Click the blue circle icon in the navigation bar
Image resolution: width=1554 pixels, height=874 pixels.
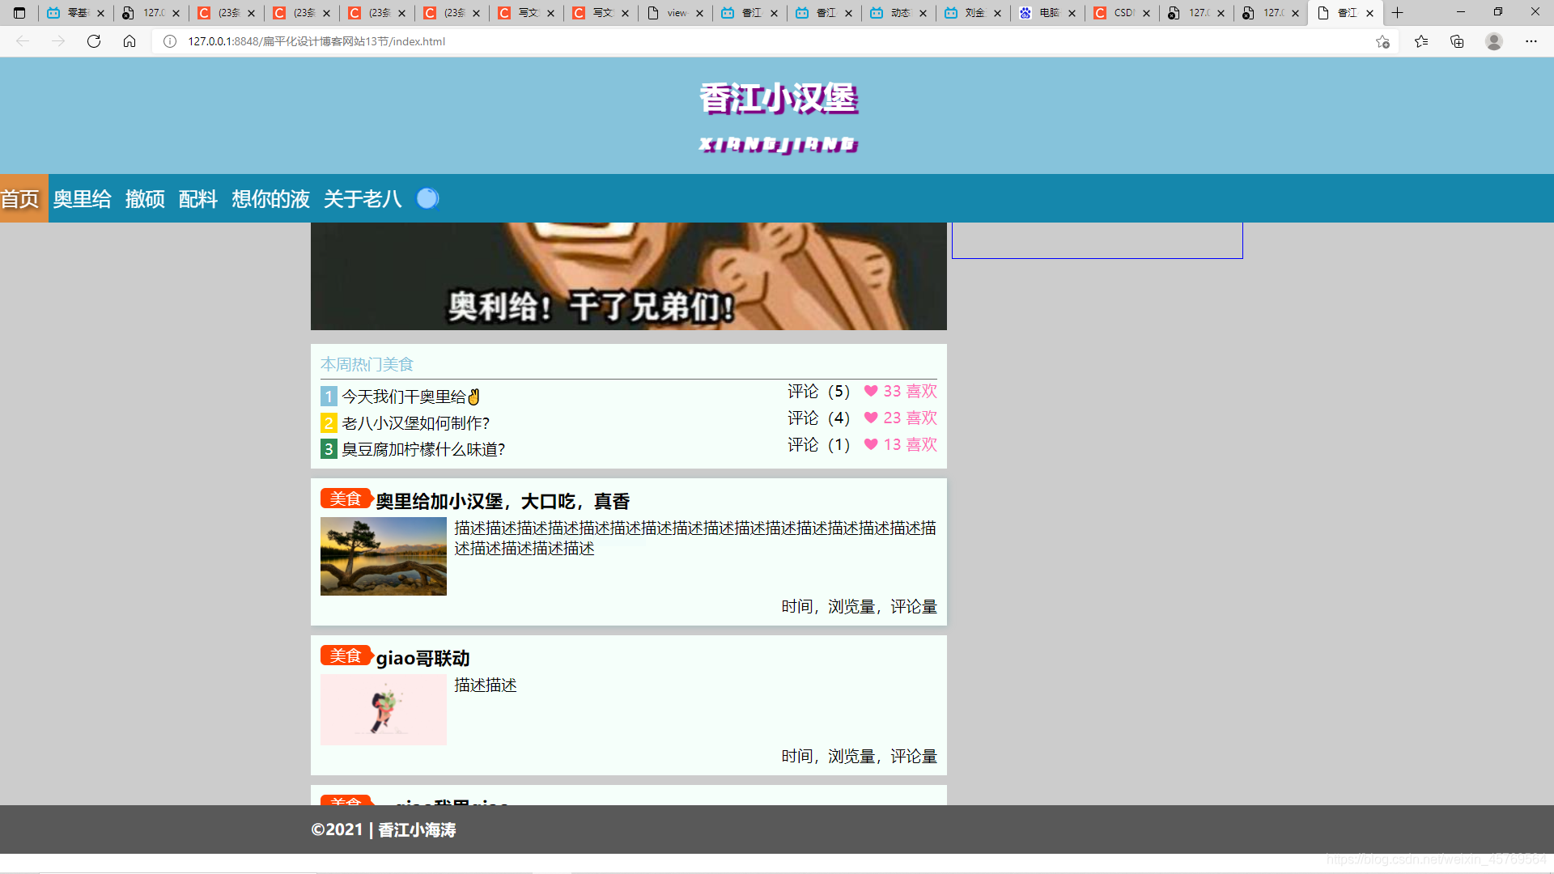pos(427,198)
